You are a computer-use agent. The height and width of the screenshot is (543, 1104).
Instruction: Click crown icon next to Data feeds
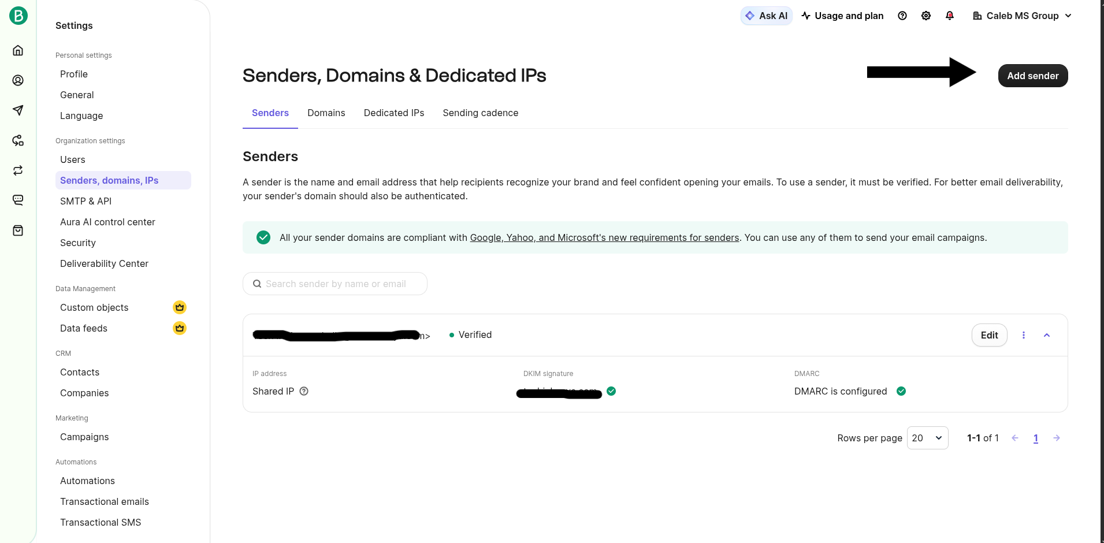(180, 328)
